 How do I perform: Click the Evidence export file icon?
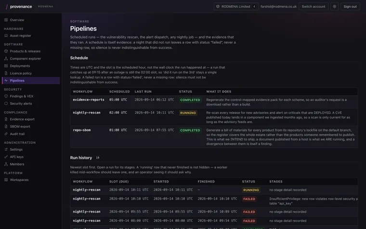pos(6,119)
